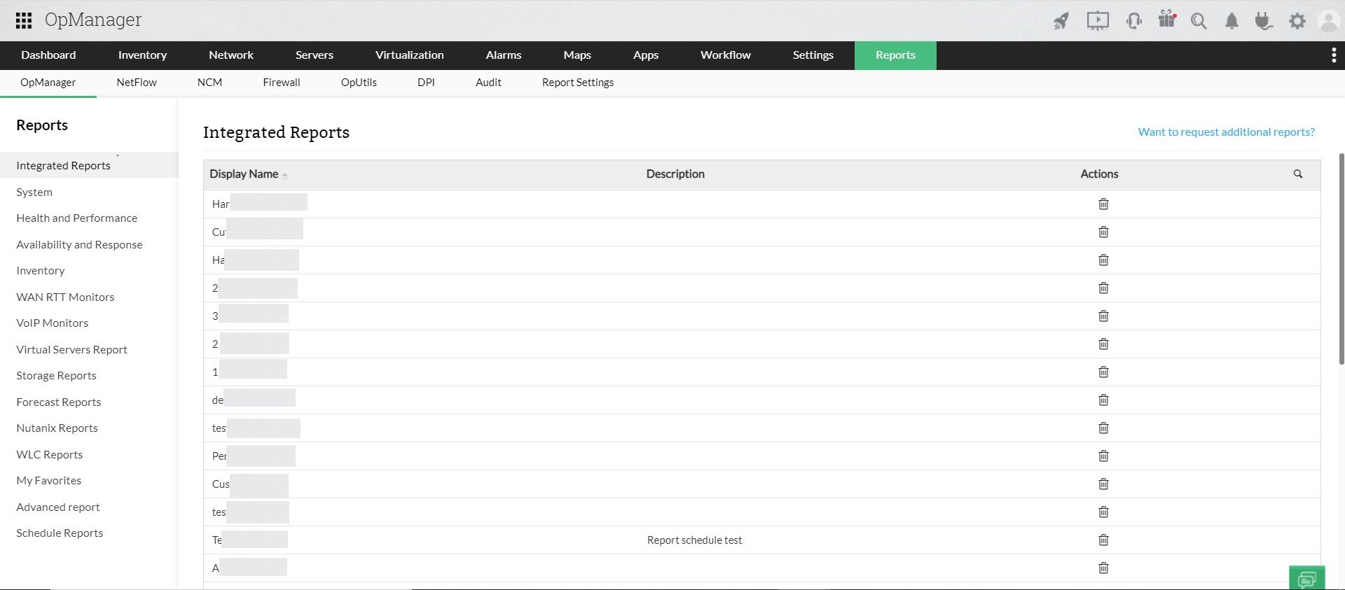Switch to the Network tab
This screenshot has width=1345, height=590.
231,55
